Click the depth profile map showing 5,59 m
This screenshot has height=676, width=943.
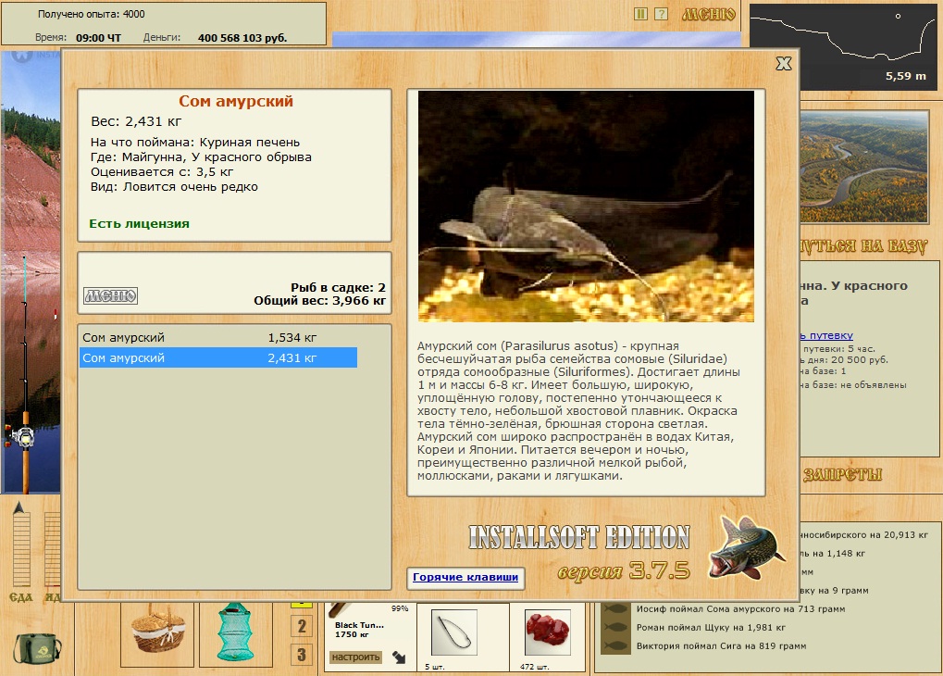click(x=843, y=47)
